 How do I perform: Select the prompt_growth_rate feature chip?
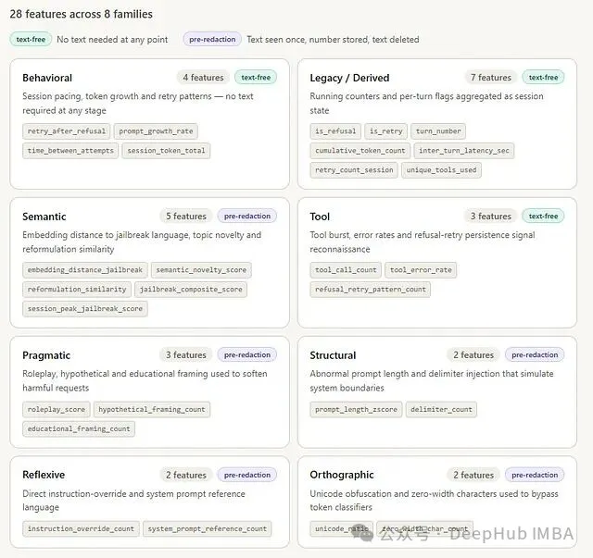click(x=156, y=131)
